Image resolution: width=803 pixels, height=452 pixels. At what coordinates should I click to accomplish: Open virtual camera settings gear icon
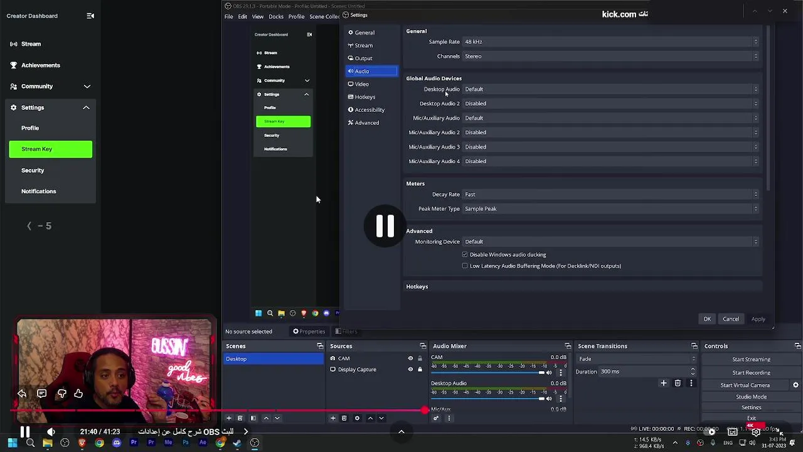click(x=796, y=385)
